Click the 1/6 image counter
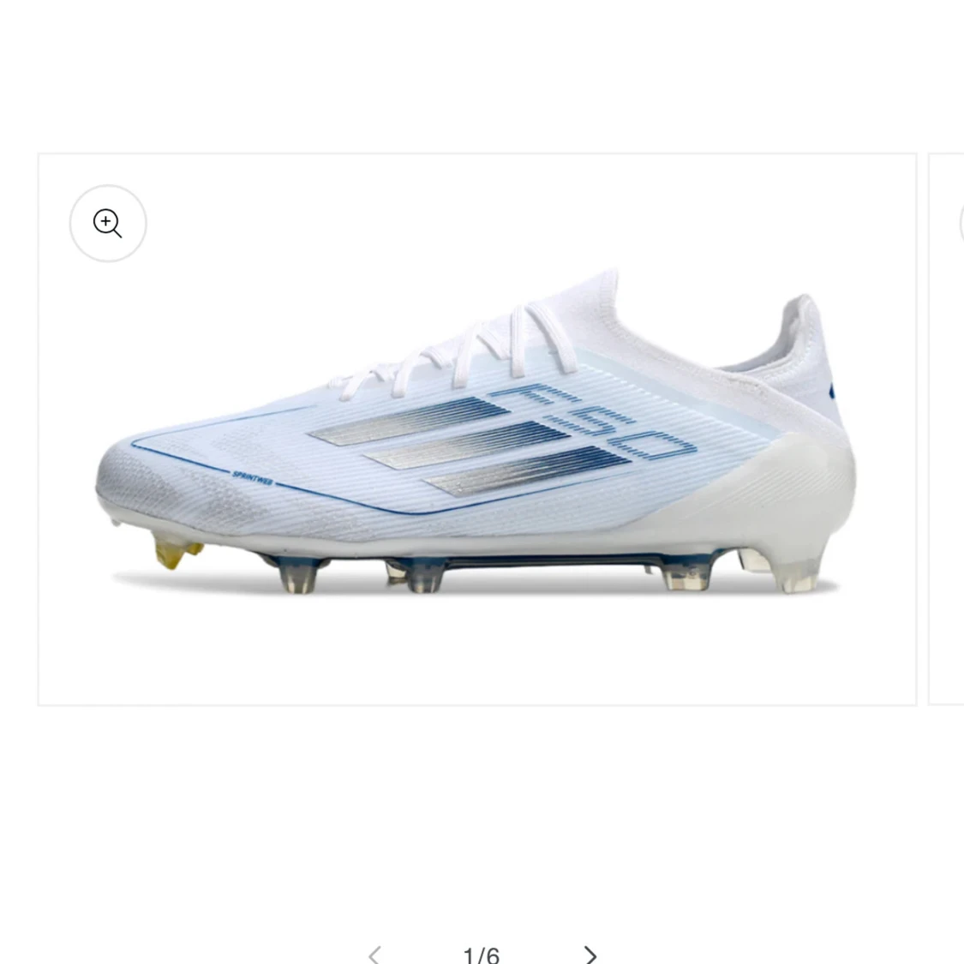 pos(482,955)
